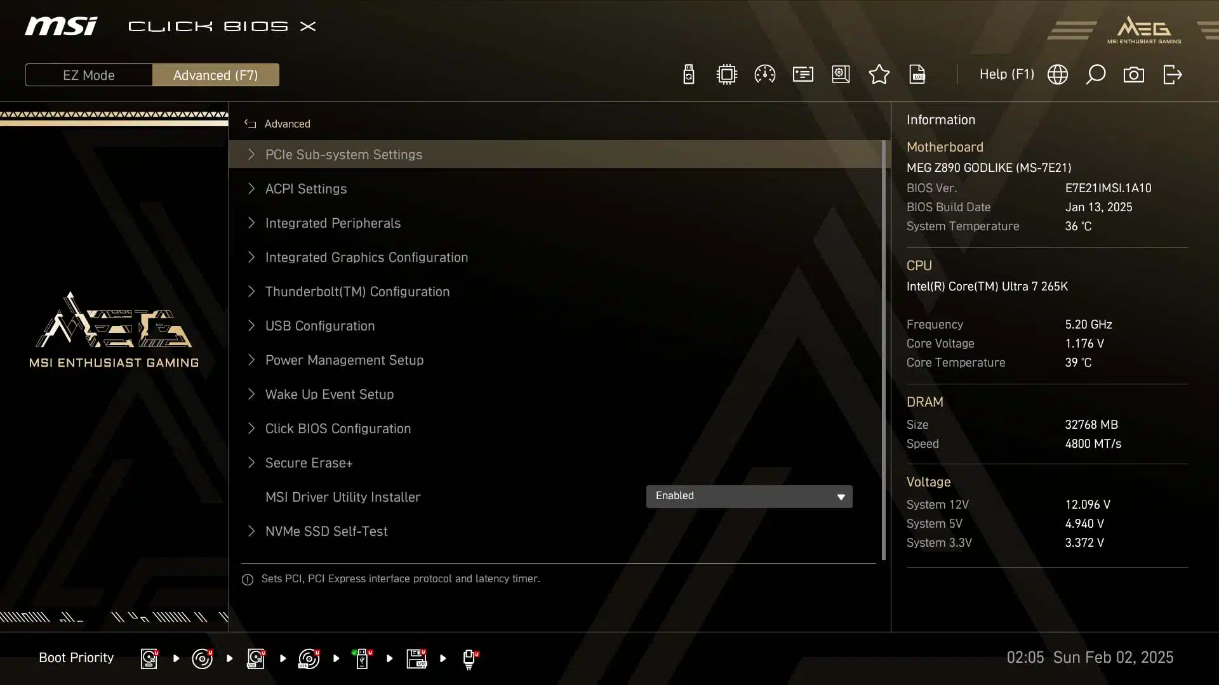This screenshot has width=1219, height=685.
Task: Expand Power Management Setup
Action: pyautogui.click(x=556, y=360)
